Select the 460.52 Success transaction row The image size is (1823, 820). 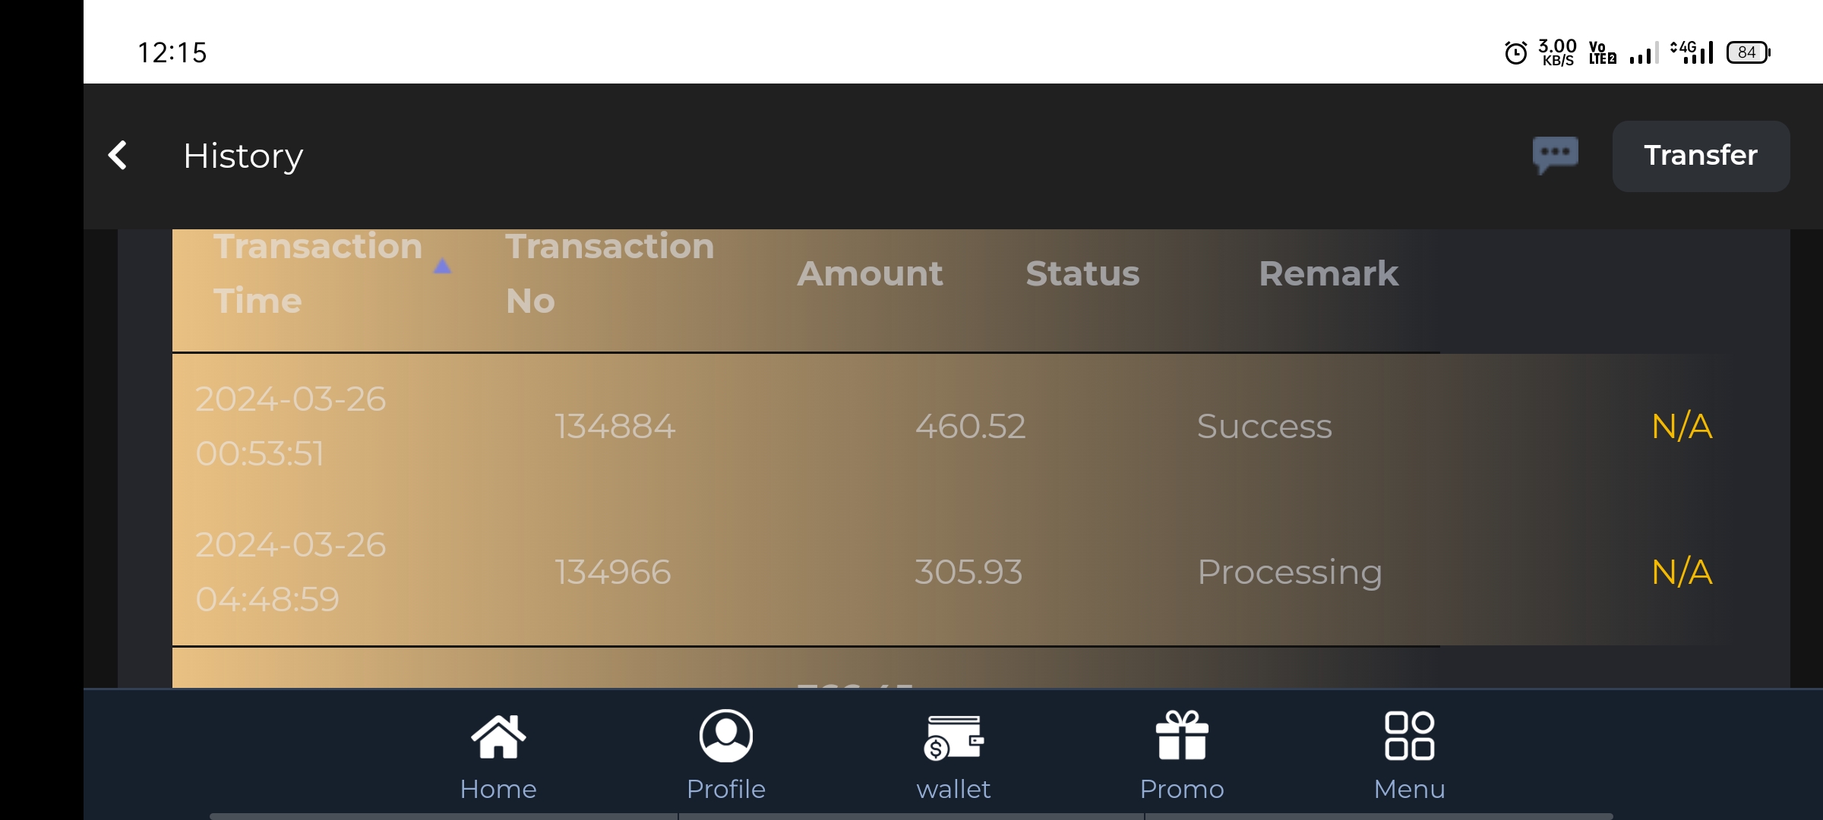pyautogui.click(x=970, y=426)
